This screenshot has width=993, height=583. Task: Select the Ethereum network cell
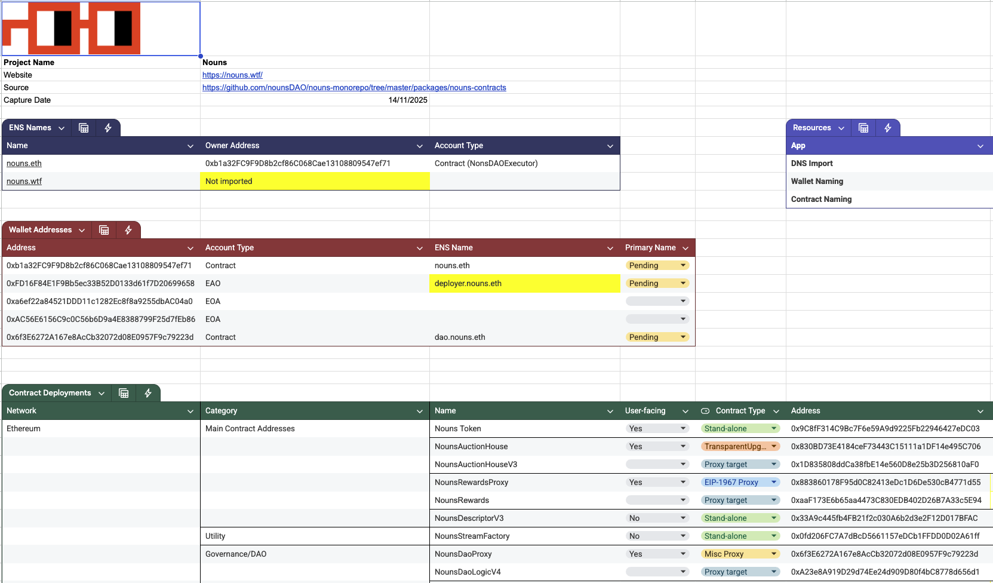[101, 429]
